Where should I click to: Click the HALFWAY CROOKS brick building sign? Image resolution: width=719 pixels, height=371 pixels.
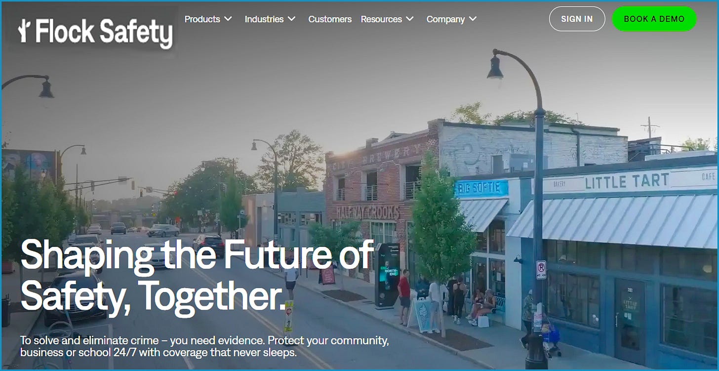[x=368, y=212]
